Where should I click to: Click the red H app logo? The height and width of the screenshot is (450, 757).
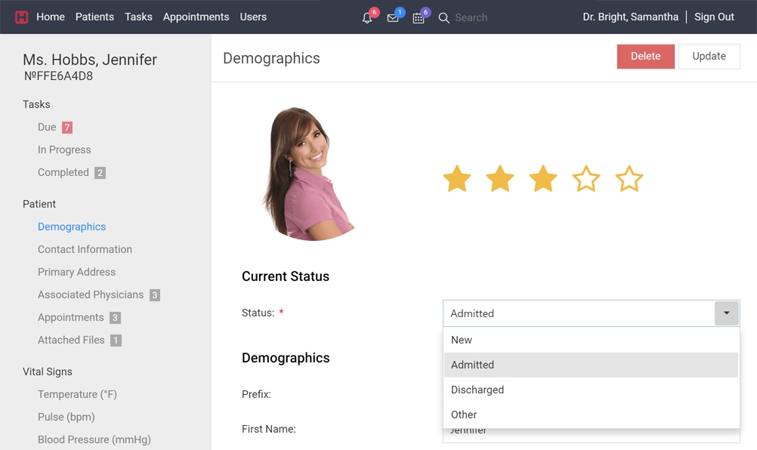coord(21,17)
